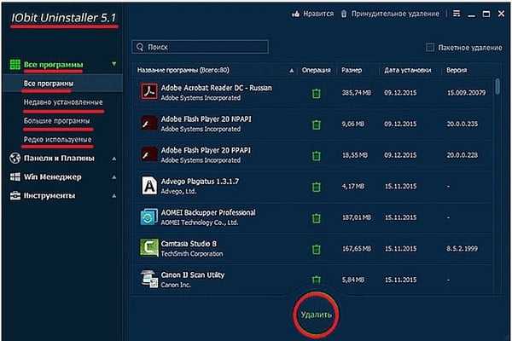Click the trash icon for Adobe Flash Player PPAPI
The width and height of the screenshot is (512, 341).
(x=316, y=156)
